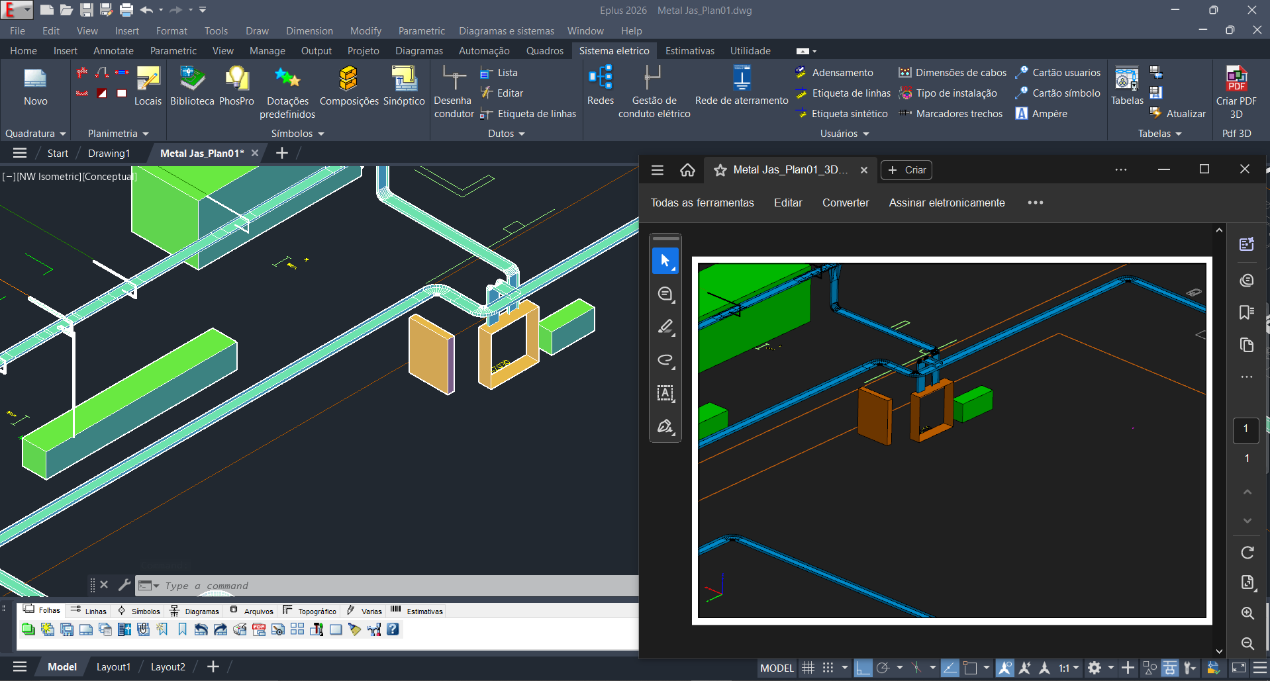Click the Criar button in PDF viewer
Image resolution: width=1270 pixels, height=681 pixels.
point(906,170)
